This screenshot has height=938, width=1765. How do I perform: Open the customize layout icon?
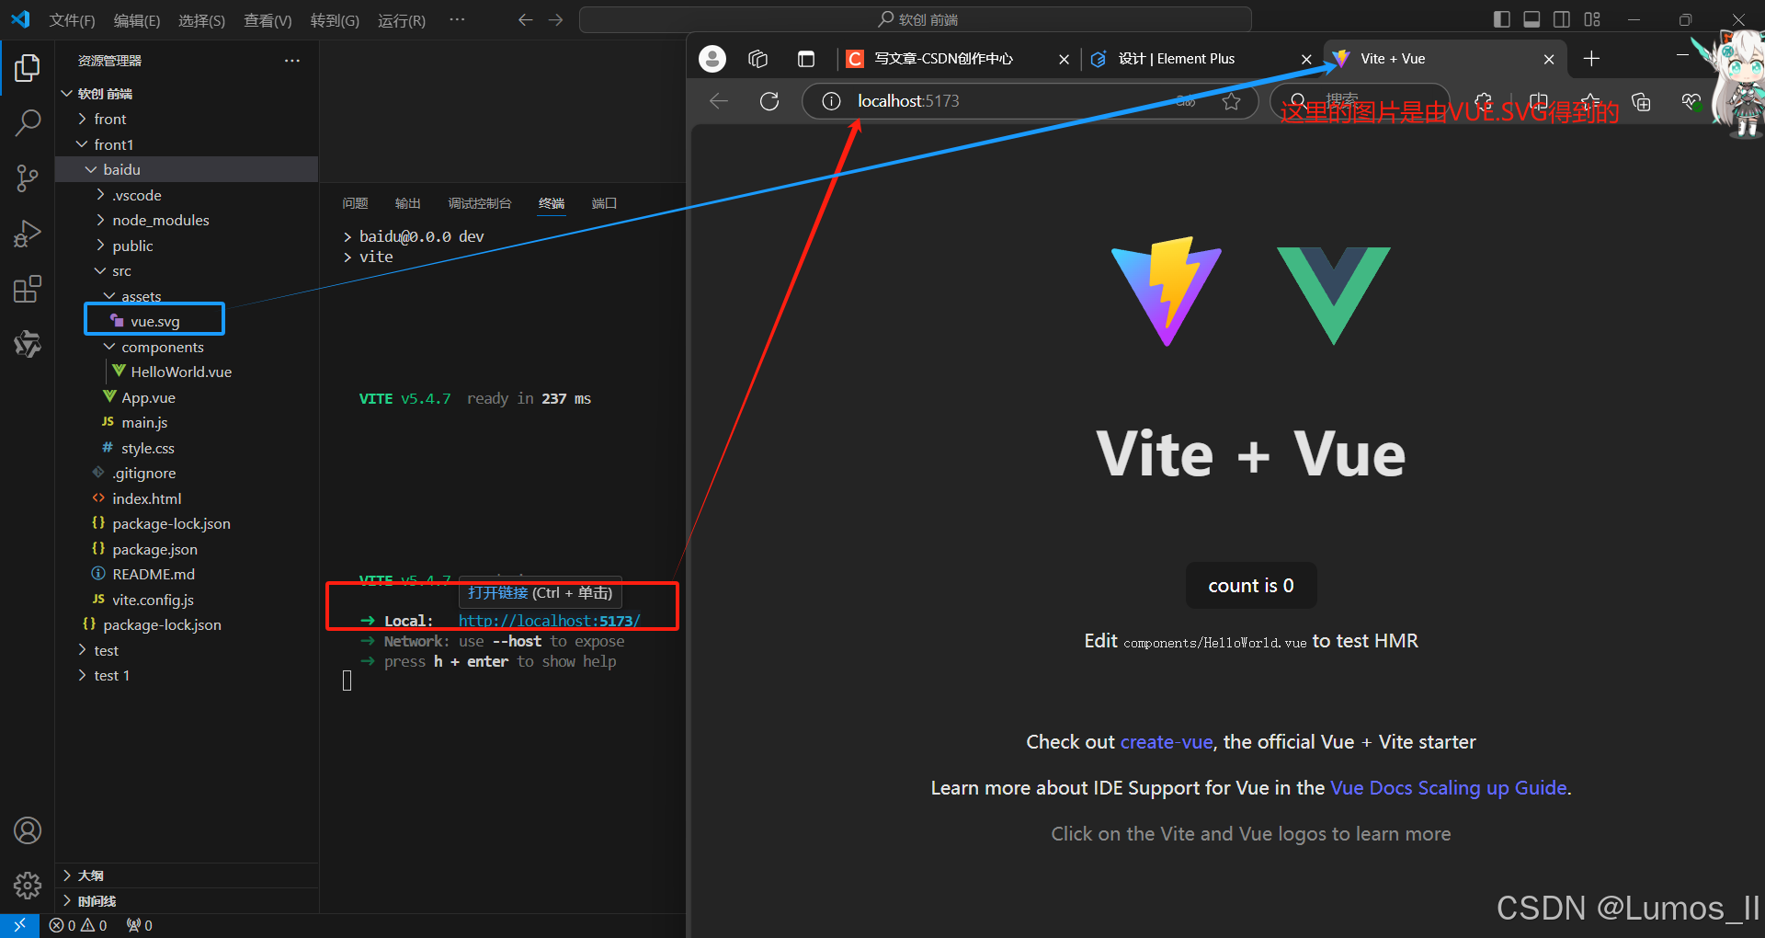click(x=1592, y=19)
